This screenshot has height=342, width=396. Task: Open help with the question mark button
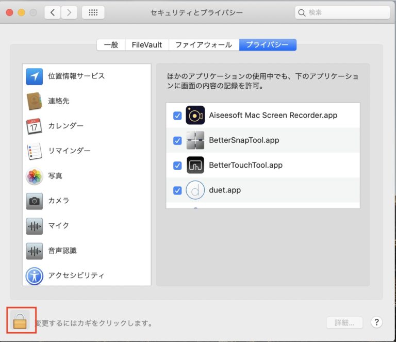pos(376,322)
